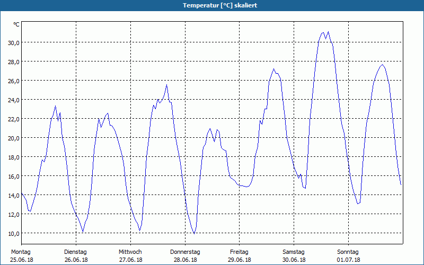Viewport: 424px width, 265px height.
Task: Click the 29.06.18 date label
Action: (x=240, y=260)
